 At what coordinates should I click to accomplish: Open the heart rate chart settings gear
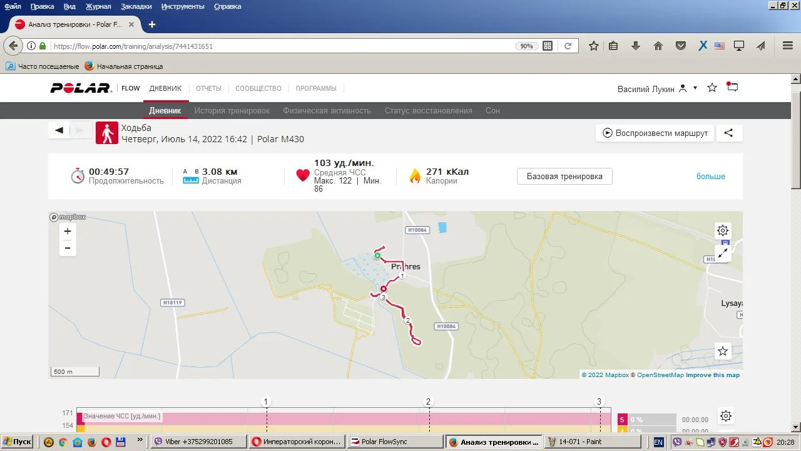726,416
